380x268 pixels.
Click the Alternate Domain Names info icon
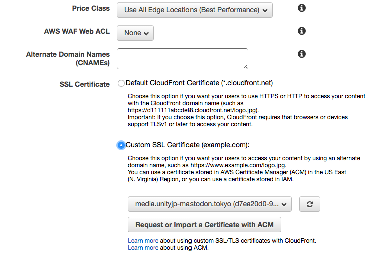point(302,54)
